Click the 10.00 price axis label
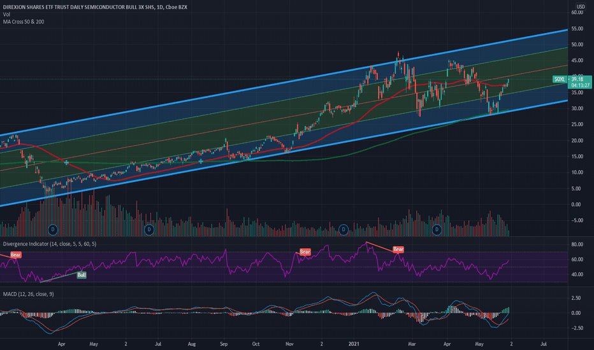 (577, 172)
